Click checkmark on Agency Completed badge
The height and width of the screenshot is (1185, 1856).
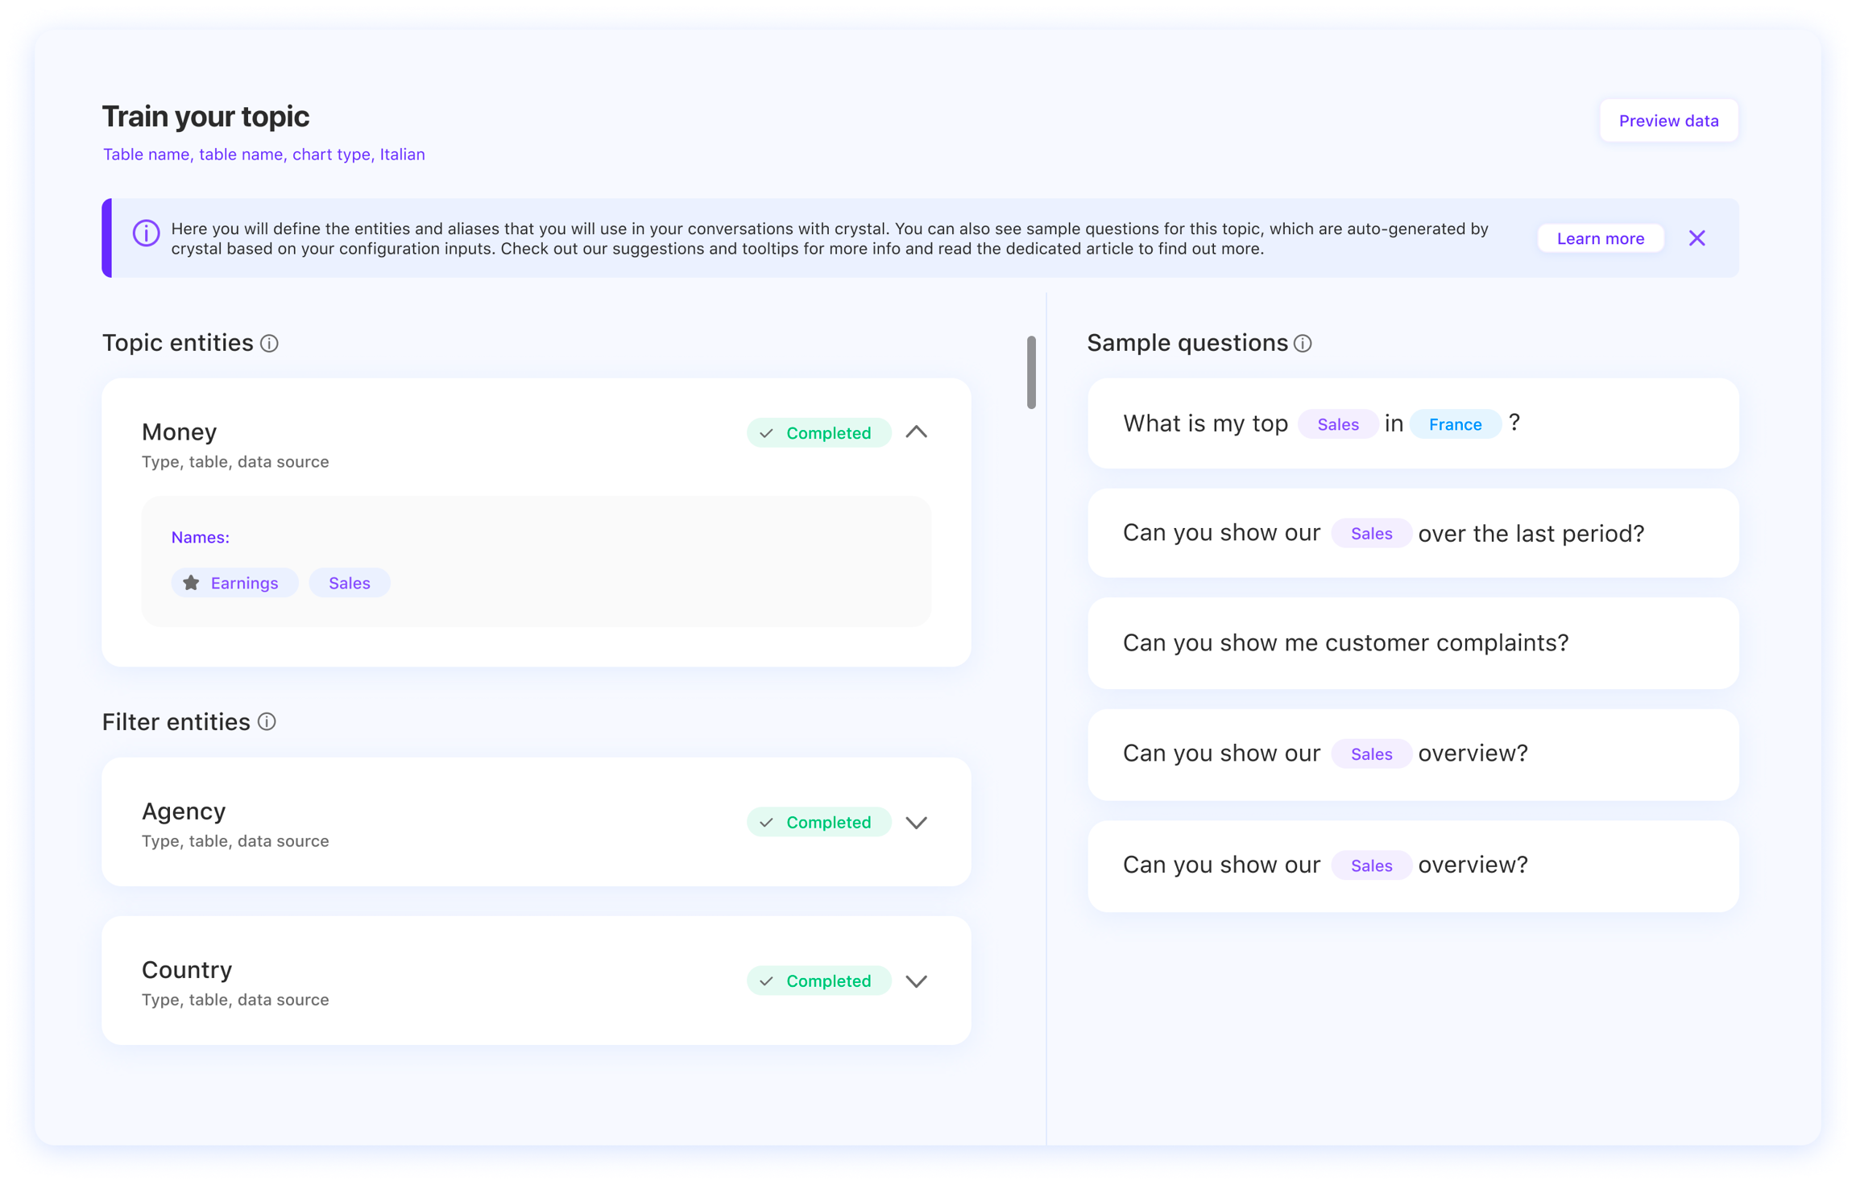click(767, 823)
